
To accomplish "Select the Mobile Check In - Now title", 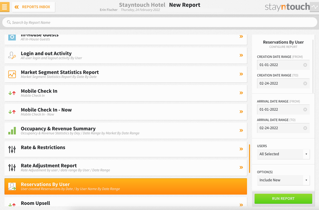I will coord(46,110).
